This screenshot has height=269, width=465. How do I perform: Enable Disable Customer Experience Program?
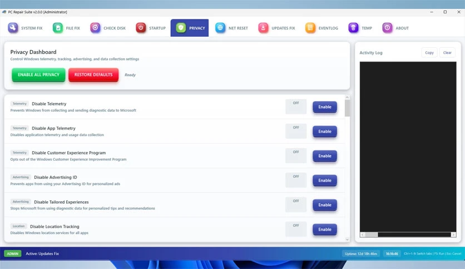click(325, 156)
